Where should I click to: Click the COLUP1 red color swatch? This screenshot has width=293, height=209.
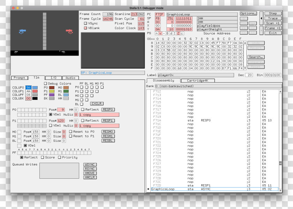pyautogui.click(x=35, y=91)
